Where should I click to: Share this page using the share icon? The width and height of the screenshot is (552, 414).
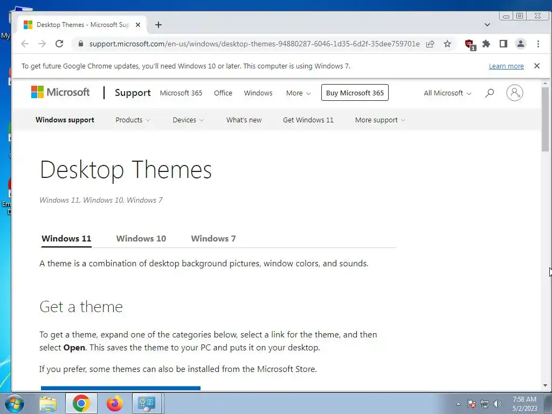point(430,44)
